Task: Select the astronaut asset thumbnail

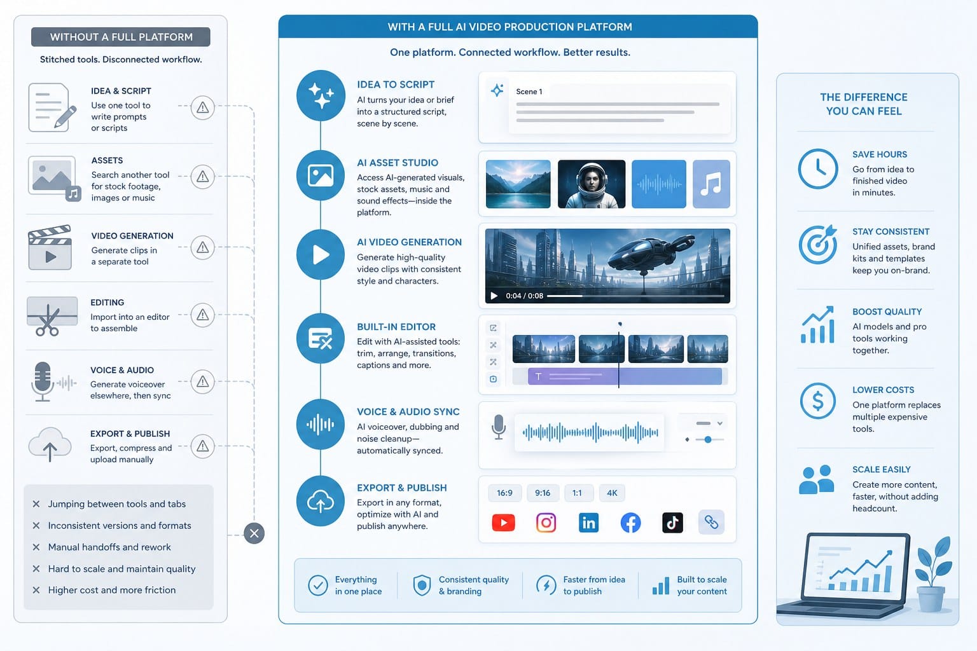Action: (x=592, y=184)
